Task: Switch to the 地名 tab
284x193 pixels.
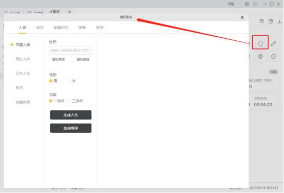Action: click(x=40, y=28)
